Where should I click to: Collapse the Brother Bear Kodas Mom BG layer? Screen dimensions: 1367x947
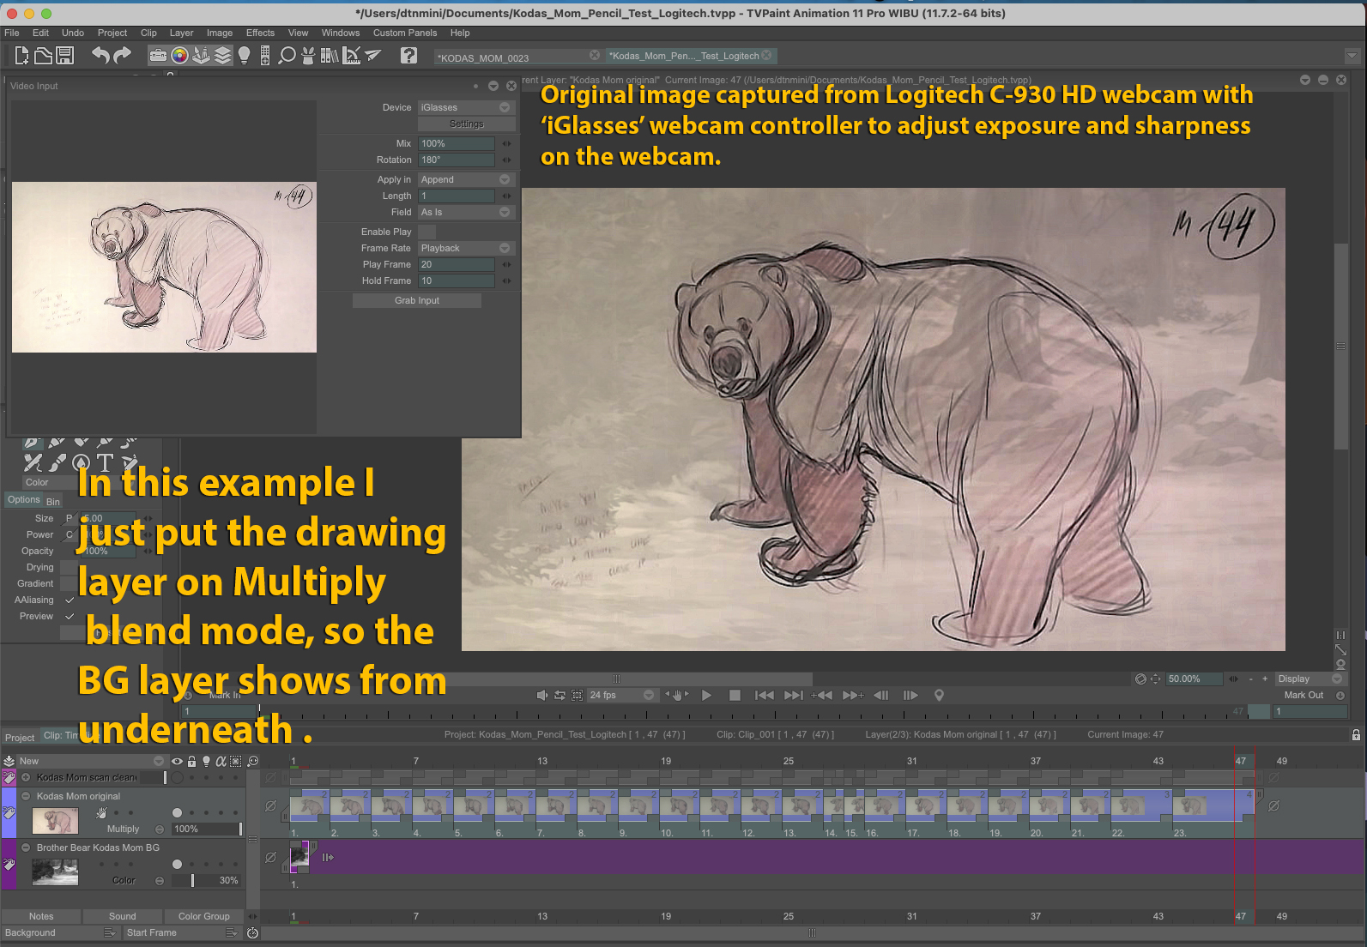coord(26,847)
